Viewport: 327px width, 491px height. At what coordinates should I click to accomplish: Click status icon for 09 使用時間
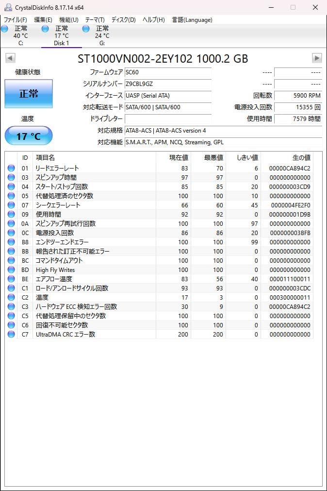11,214
